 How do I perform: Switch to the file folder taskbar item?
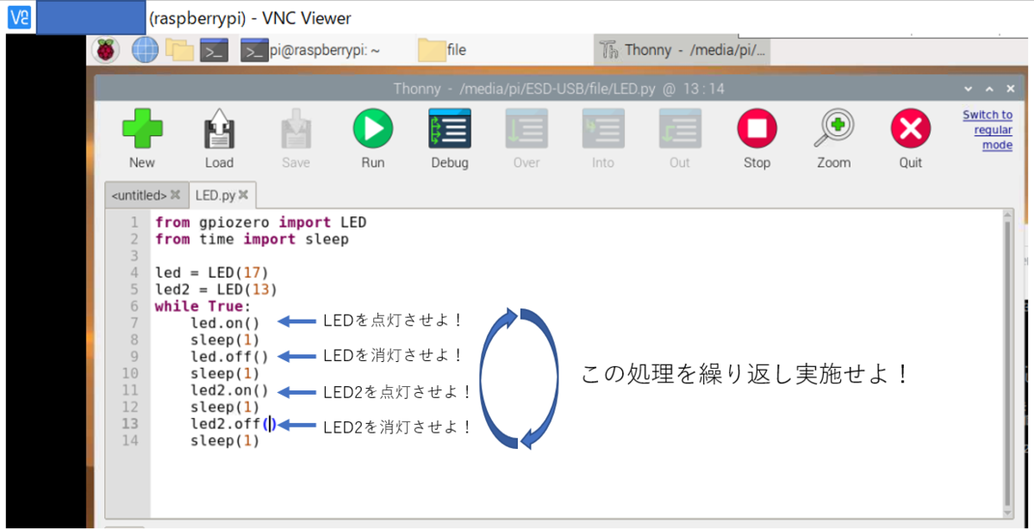[442, 50]
